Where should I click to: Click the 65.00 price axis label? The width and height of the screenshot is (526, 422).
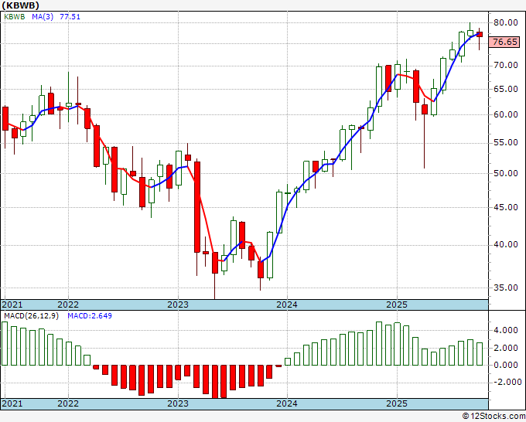click(506, 89)
